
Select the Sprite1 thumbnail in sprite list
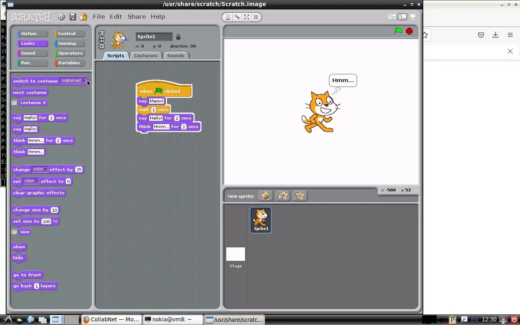[261, 220]
